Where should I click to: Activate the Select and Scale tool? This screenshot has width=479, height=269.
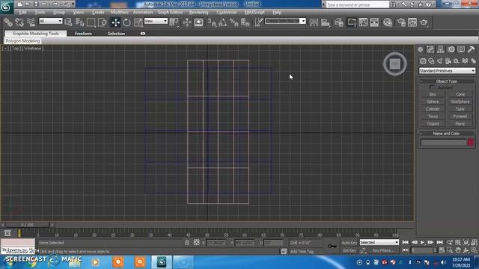pos(138,22)
